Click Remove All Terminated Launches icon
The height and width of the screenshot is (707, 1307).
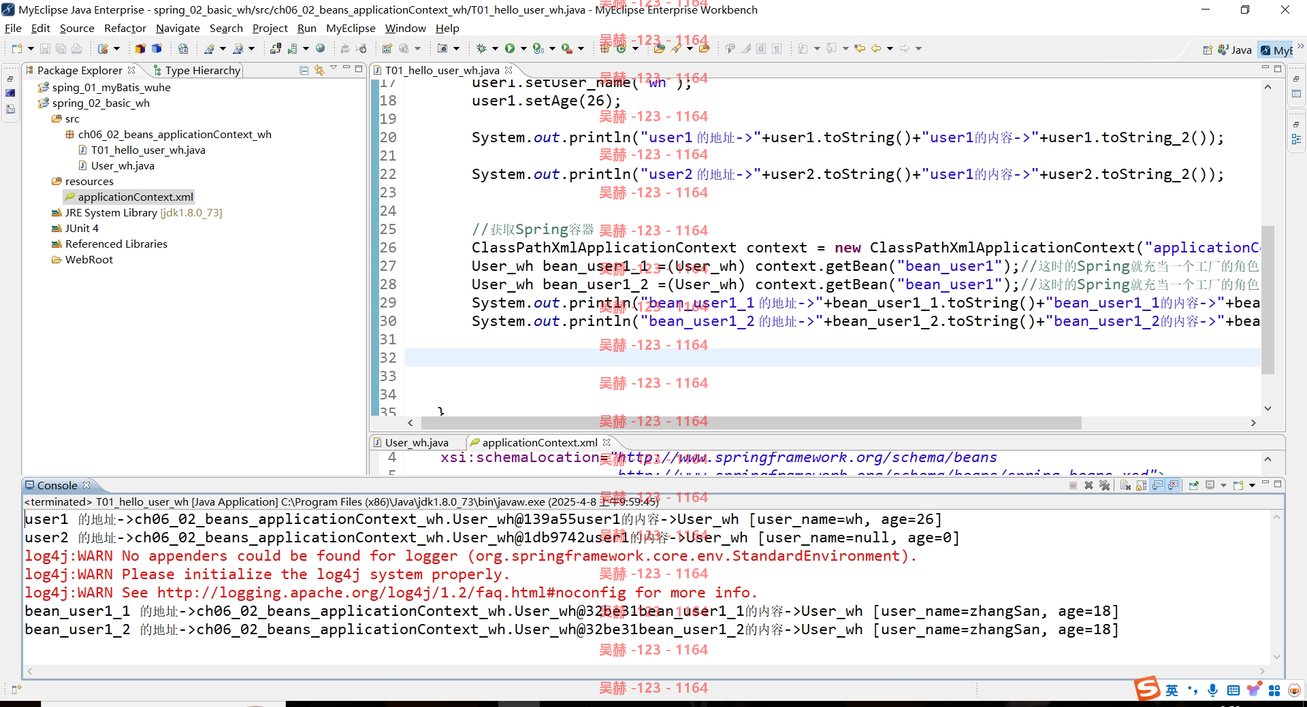click(1104, 485)
